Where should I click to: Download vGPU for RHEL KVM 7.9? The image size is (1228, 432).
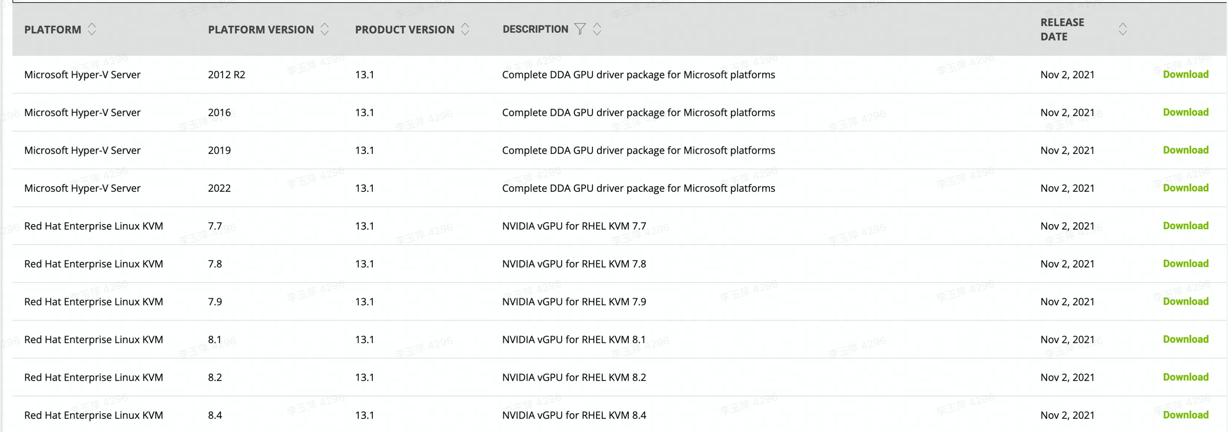(1186, 301)
